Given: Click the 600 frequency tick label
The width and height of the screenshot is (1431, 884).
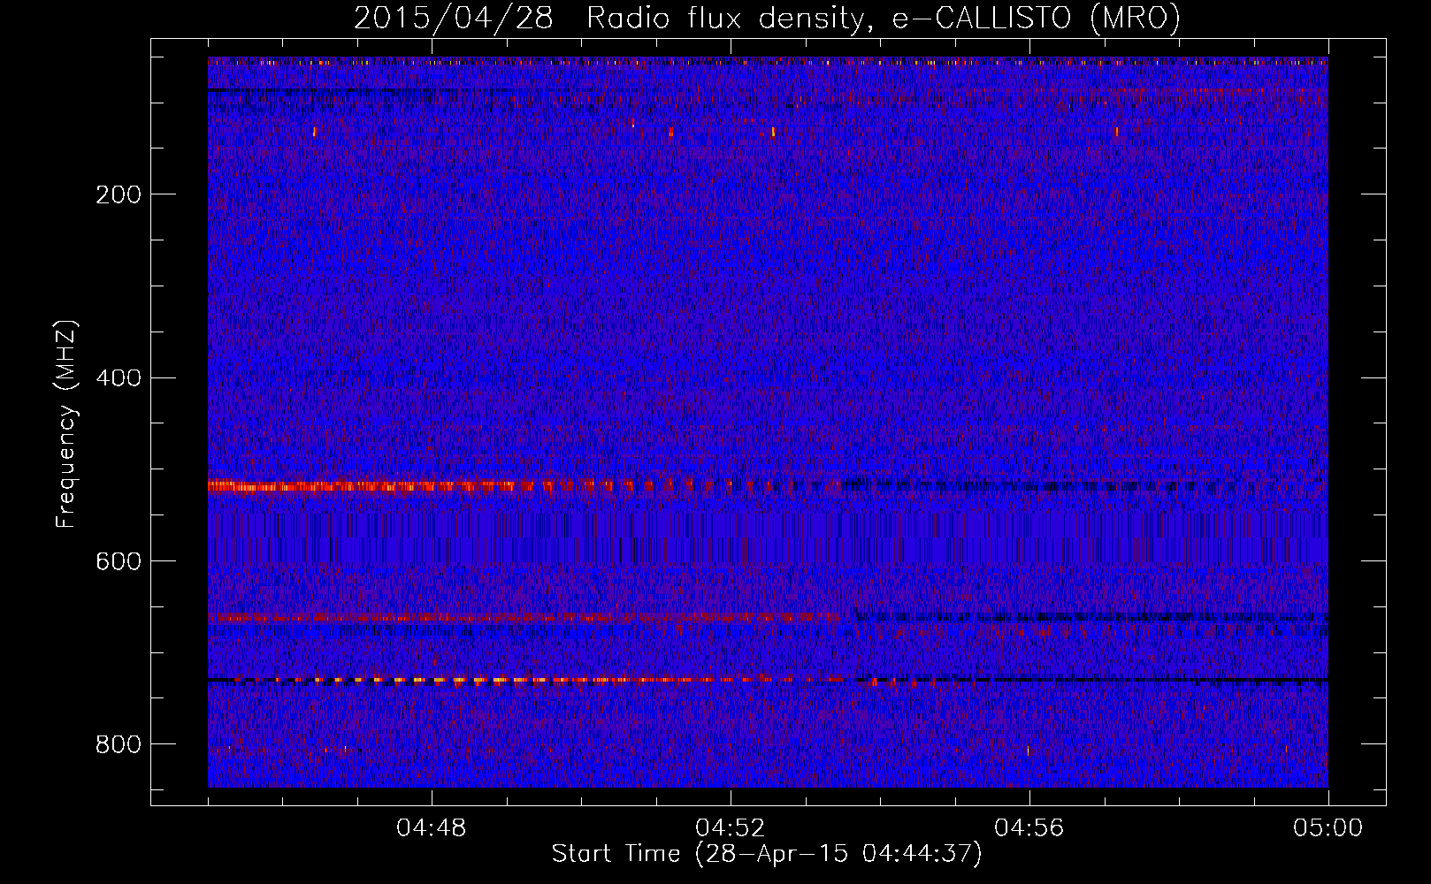Looking at the screenshot, I should (x=119, y=562).
